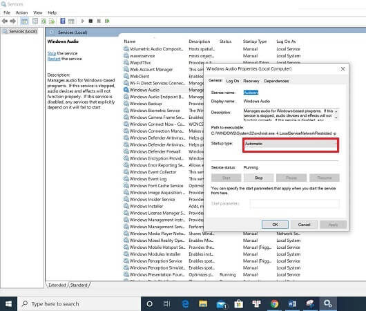Screen dimensions: 366x311
Task: Click the Pause Service toolbar icon
Action: (x=99, y=21)
